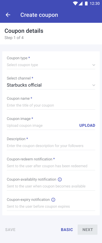Click the SAVE button
The width and height of the screenshot is (102, 243).
(x=10, y=230)
